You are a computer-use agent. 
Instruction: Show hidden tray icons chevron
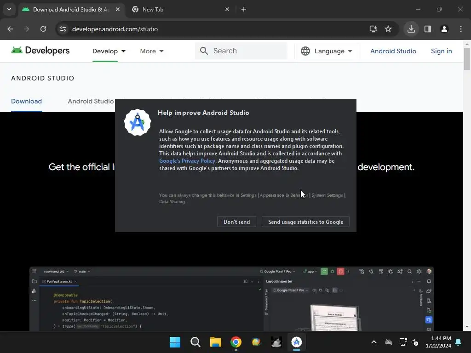374,342
